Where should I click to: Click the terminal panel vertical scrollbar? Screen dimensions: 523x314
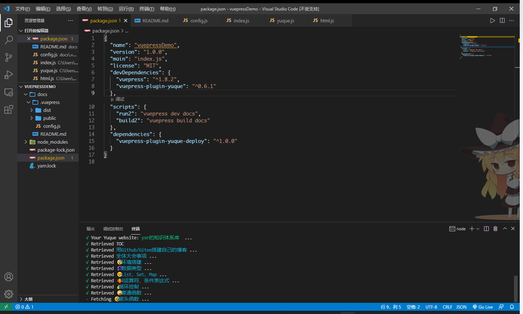[x=516, y=288]
